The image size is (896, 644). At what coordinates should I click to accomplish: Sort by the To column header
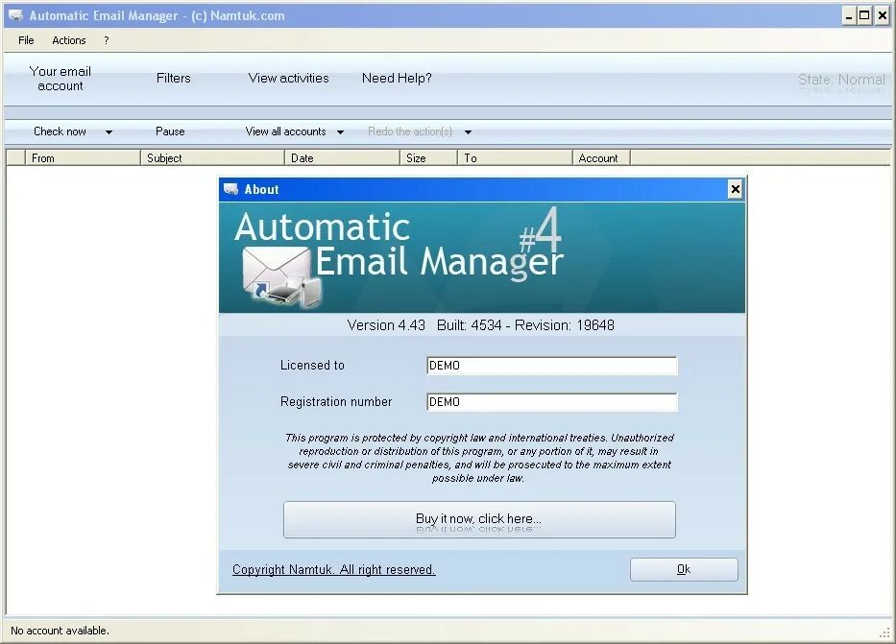(515, 158)
